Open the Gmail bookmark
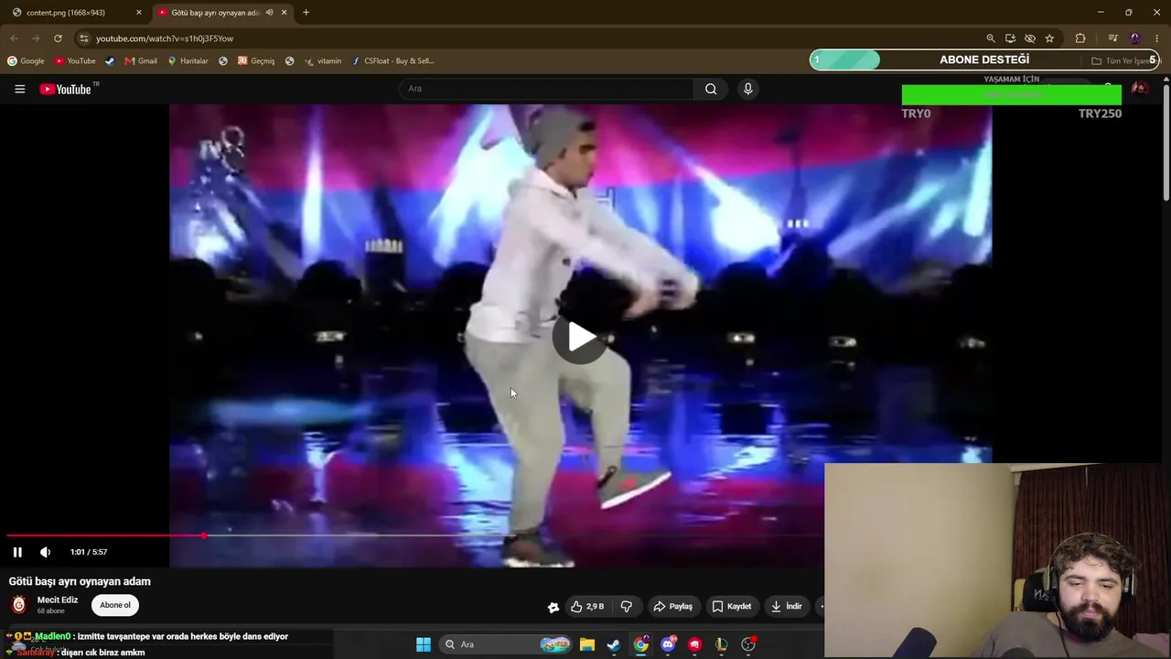This screenshot has width=1171, height=659. pyautogui.click(x=141, y=61)
